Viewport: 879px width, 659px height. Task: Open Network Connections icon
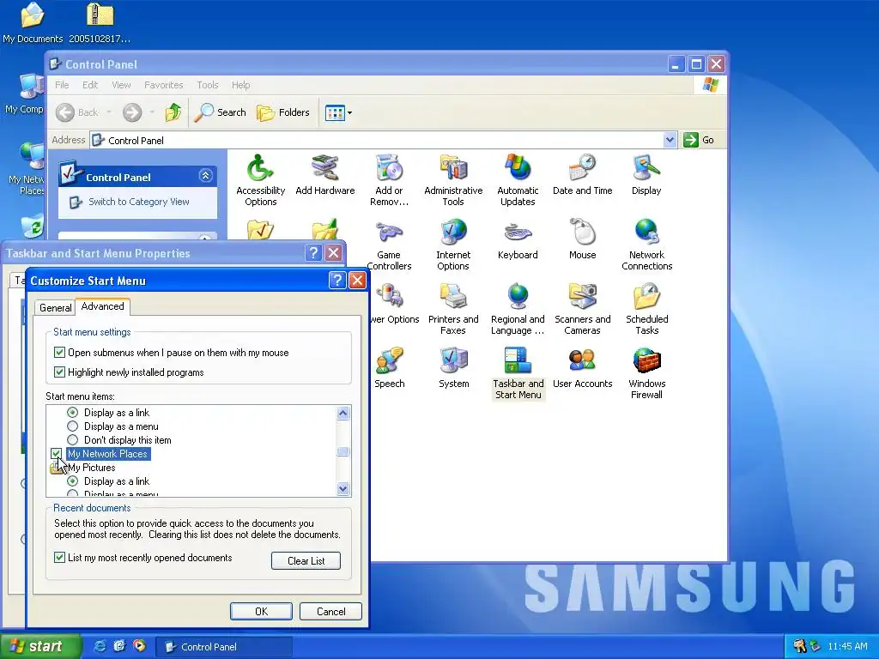pyautogui.click(x=646, y=245)
